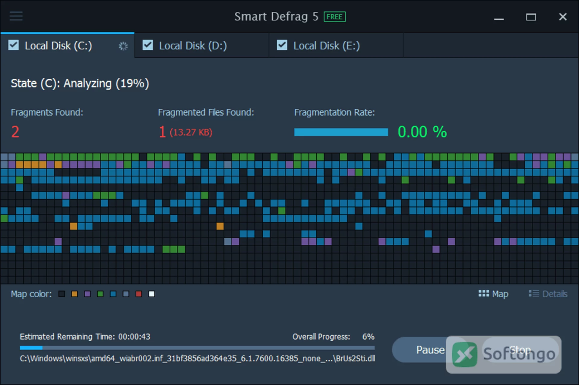579x385 pixels.
Task: Switch to Map view
Action: coord(493,294)
